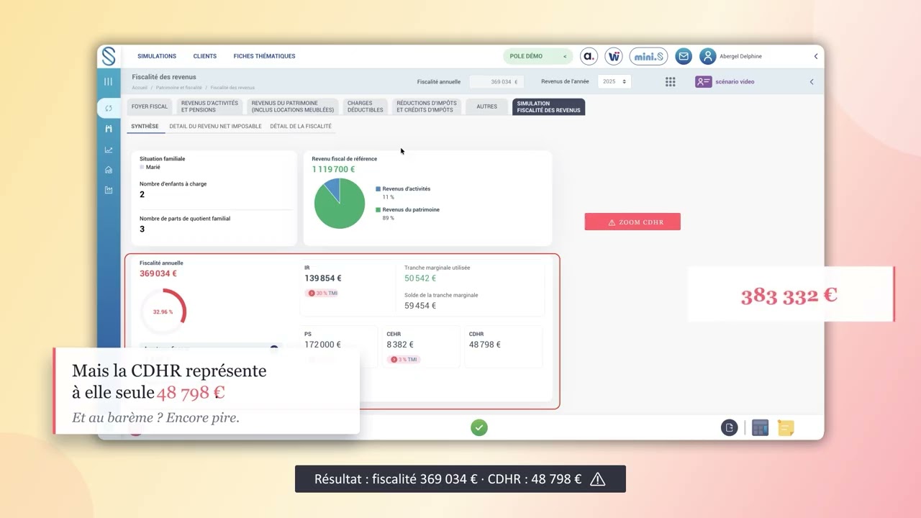Click the 3 % TMI badge under CEHR
Screen dimensions: 921x518
(x=404, y=359)
